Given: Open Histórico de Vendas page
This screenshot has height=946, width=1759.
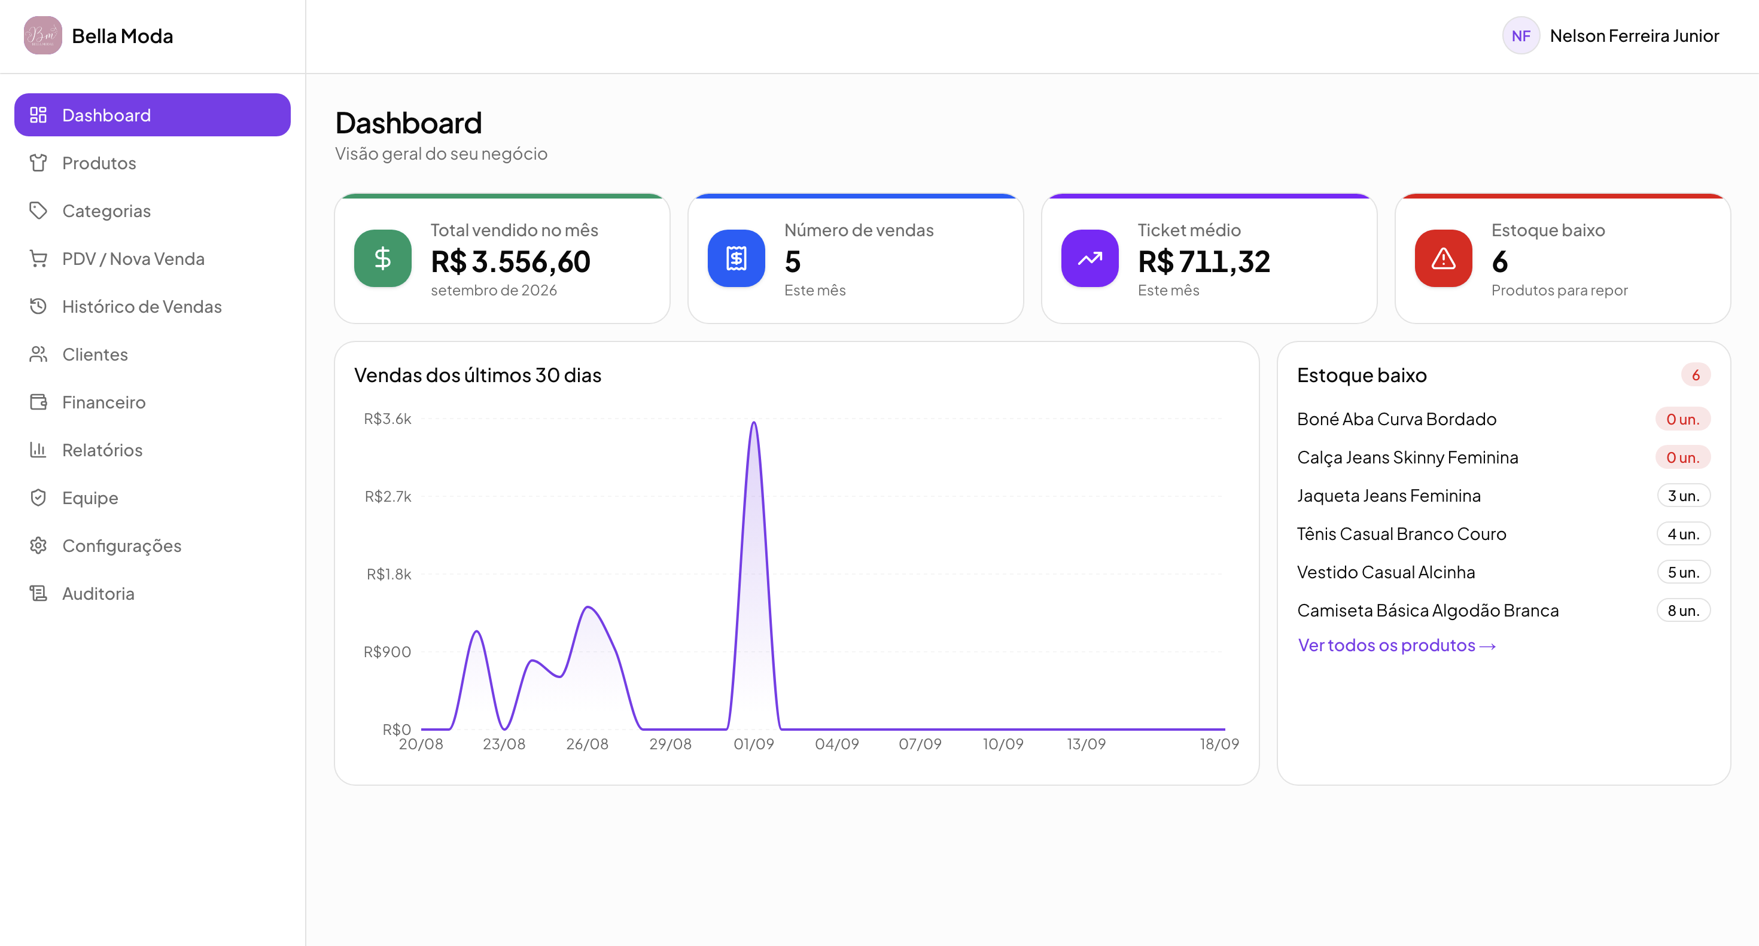Looking at the screenshot, I should pos(153,306).
